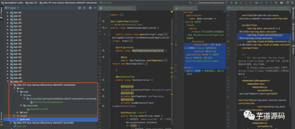Run DemoConsumerApplication with green play button
The image size is (295, 129).
coord(232,3)
